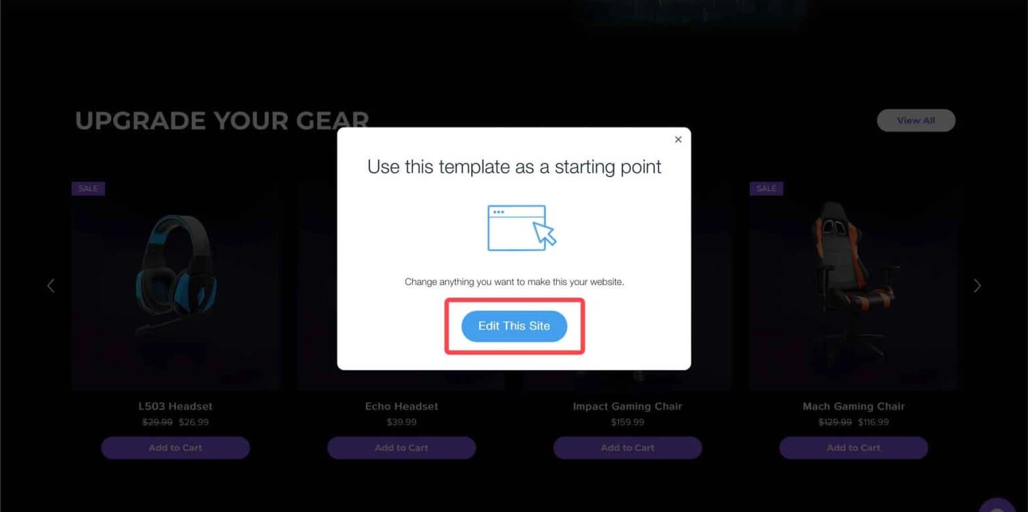The height and width of the screenshot is (512, 1028).
Task: Close the template dialog with the X
Action: pyautogui.click(x=678, y=139)
